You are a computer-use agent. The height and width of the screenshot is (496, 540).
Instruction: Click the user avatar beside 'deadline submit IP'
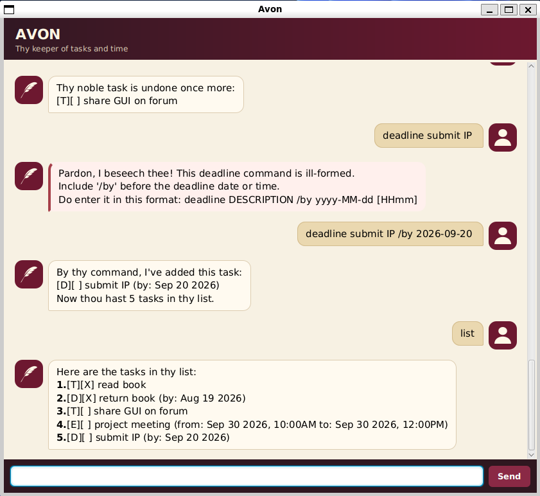coord(503,137)
